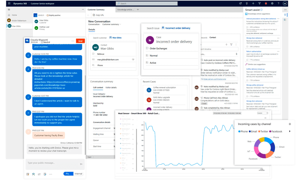Click the Home icon in sidebar
The height and width of the screenshot is (180, 300).
tap(9, 15)
